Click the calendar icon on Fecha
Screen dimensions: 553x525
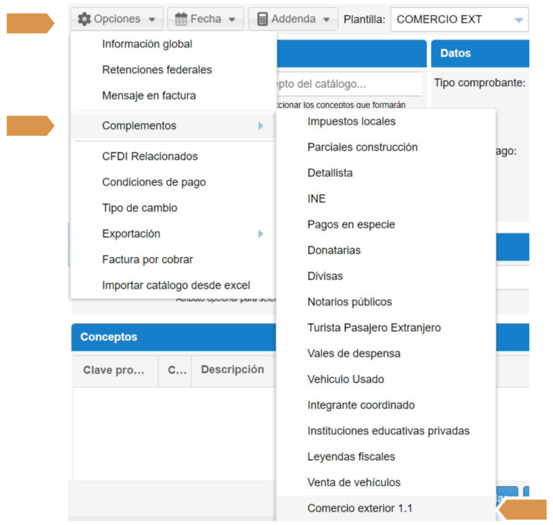coord(181,19)
